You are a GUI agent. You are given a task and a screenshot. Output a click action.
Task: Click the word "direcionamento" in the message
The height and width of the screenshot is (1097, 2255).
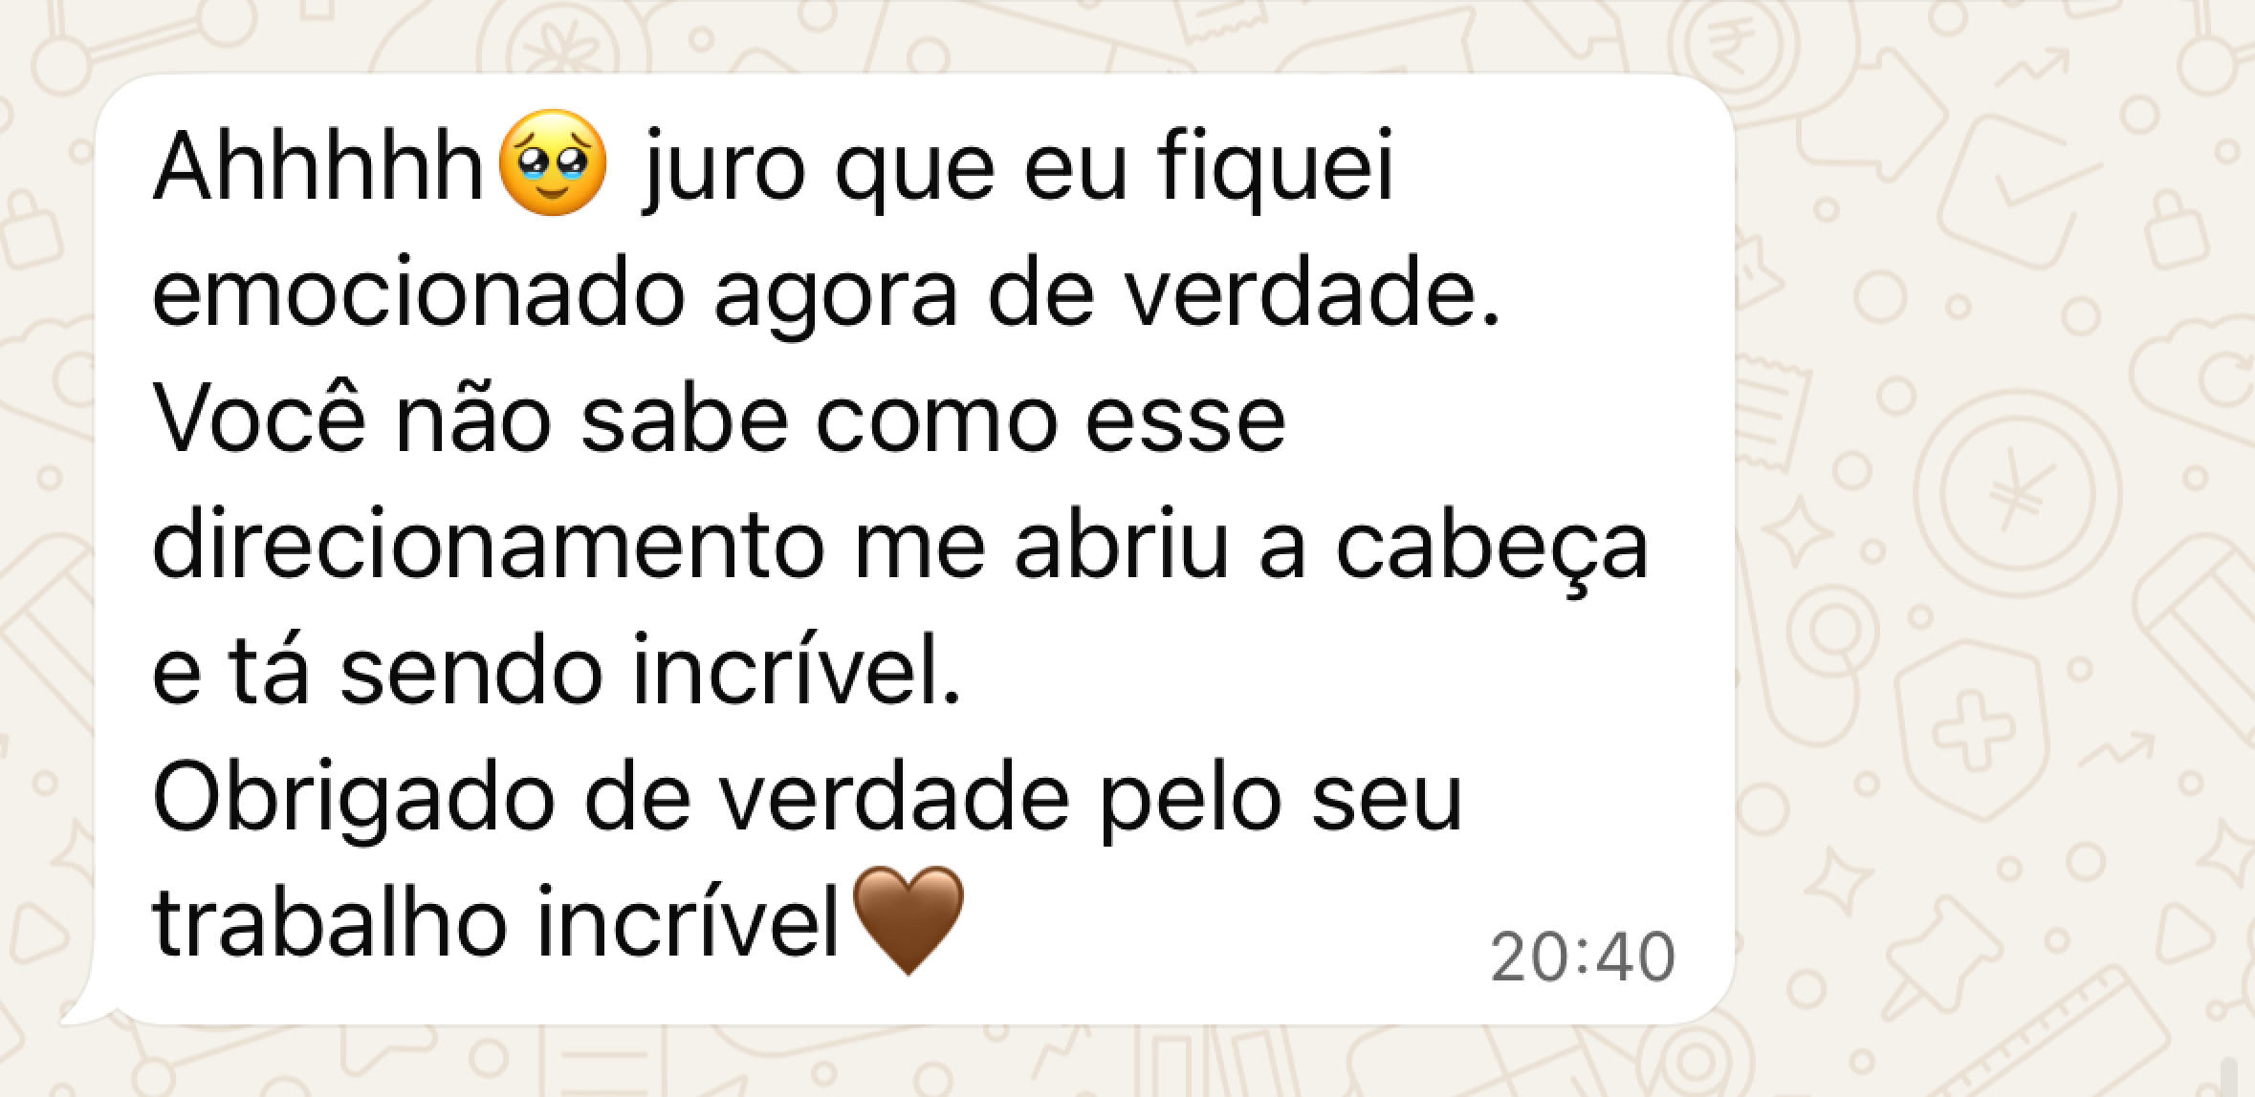[488, 545]
